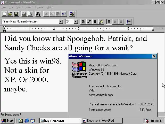Toggle Bold formatting

(83, 22)
